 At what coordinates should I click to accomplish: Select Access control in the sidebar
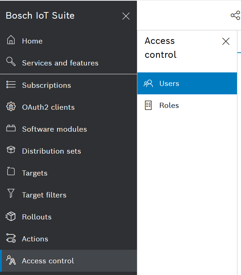pyautogui.click(x=48, y=261)
